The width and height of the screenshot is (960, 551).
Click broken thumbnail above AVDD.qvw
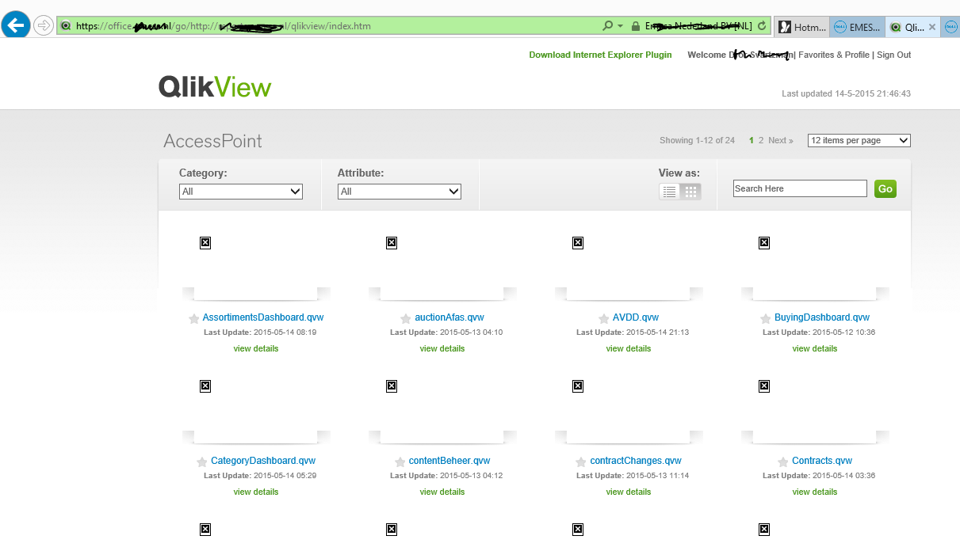578,243
